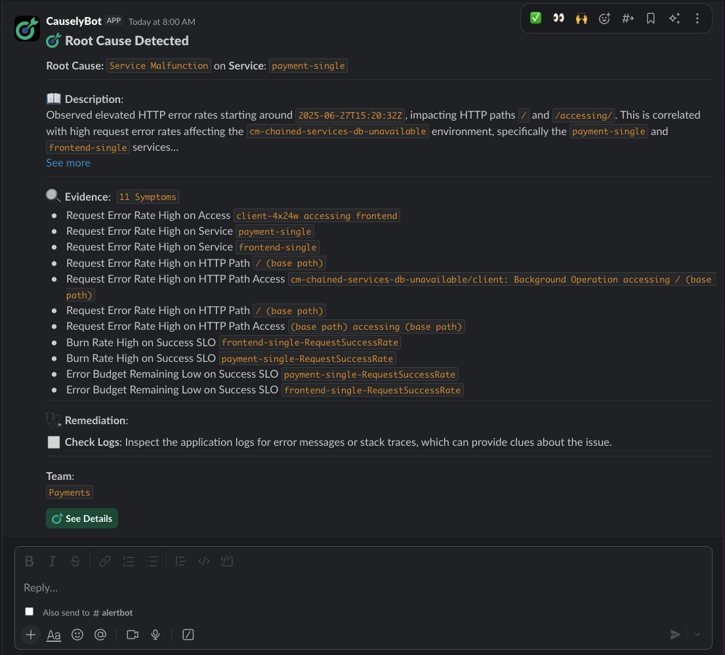Screen dimensions: 725x655
Task: Enable 'Also send to #alertbot' checkbox
Action: pyautogui.click(x=29, y=612)
